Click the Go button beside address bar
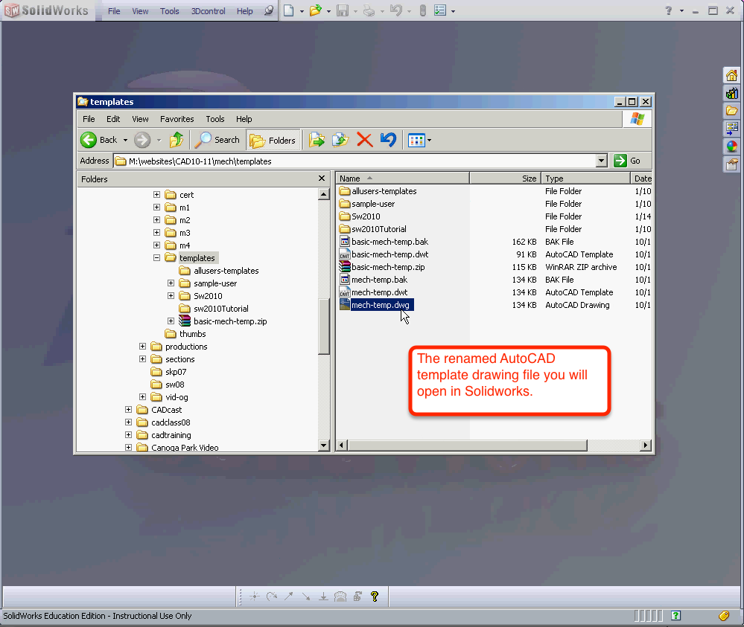Viewport: 744px width, 627px height. click(x=627, y=161)
